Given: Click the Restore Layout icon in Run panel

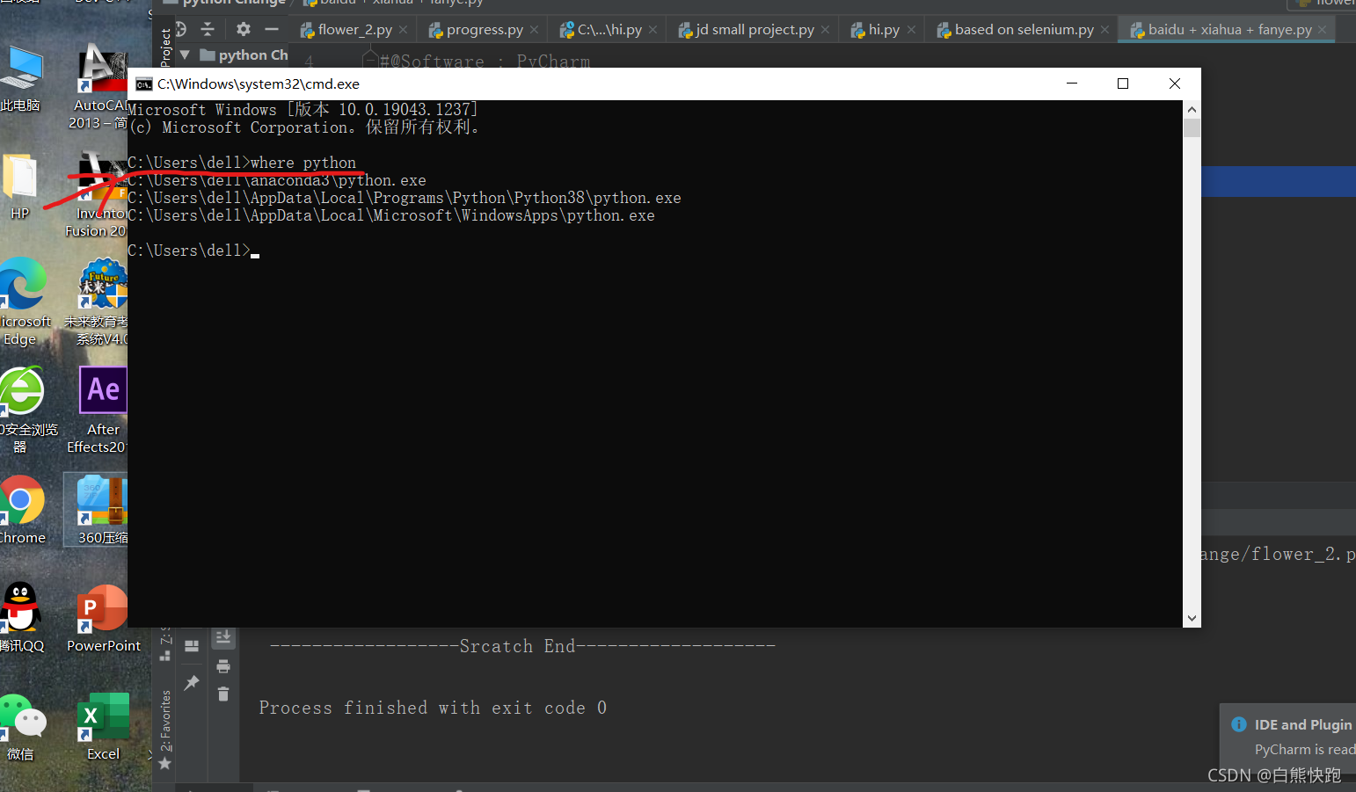Looking at the screenshot, I should (192, 646).
